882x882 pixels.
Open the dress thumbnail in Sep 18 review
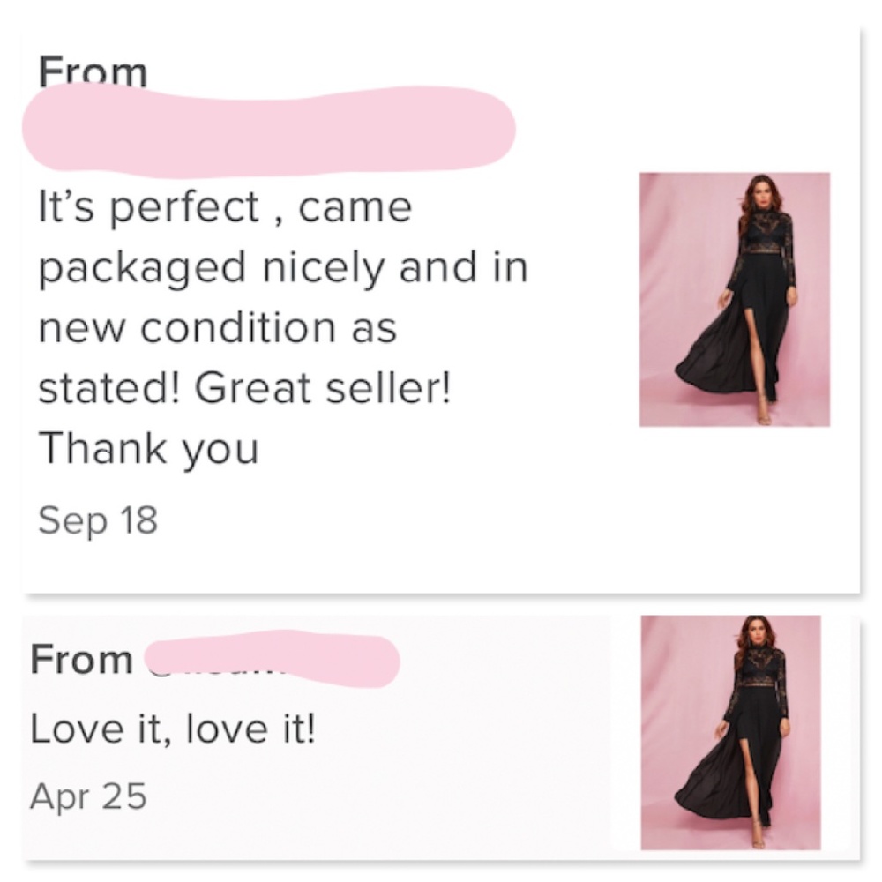(x=734, y=299)
